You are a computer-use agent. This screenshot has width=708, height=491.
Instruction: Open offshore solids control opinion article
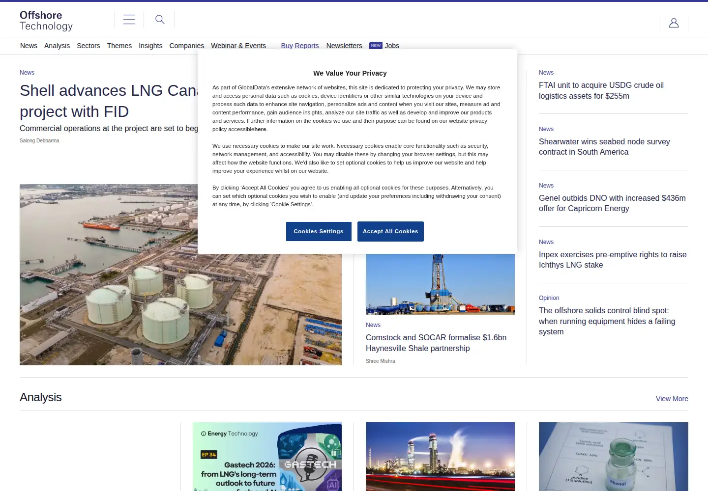[x=607, y=321]
